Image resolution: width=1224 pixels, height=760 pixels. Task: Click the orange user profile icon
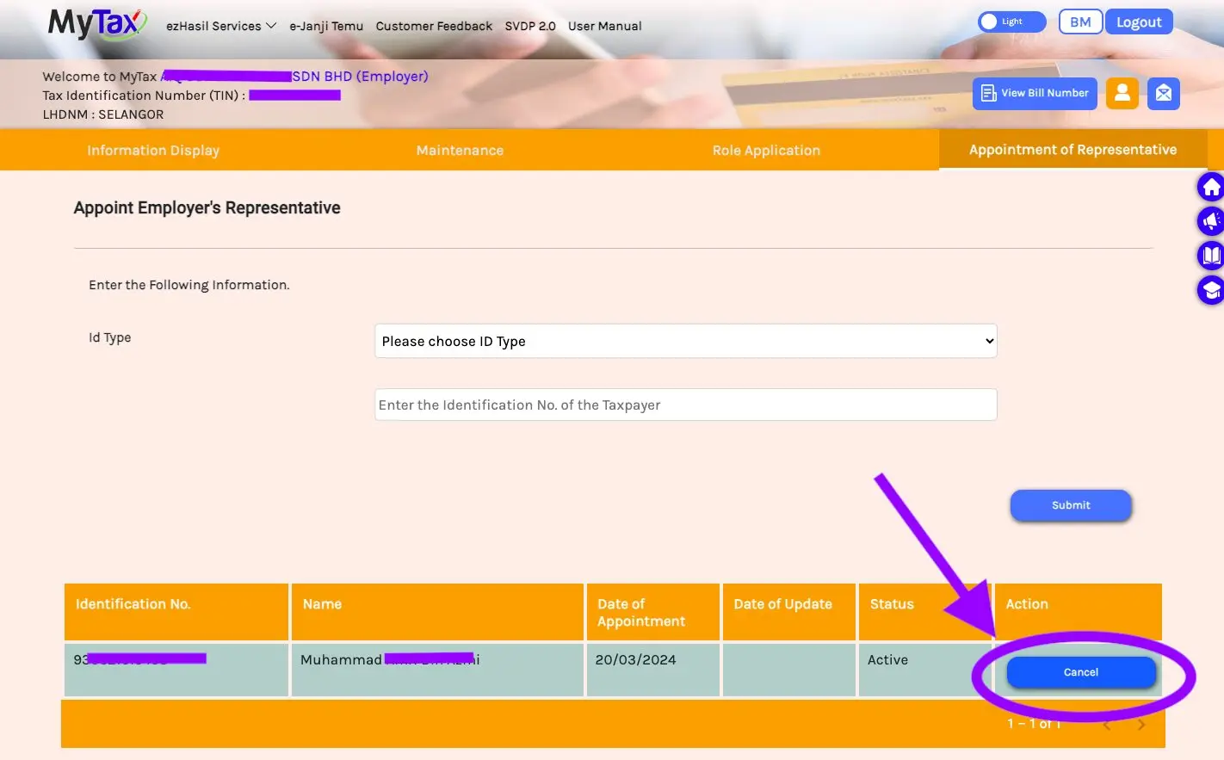(x=1122, y=93)
